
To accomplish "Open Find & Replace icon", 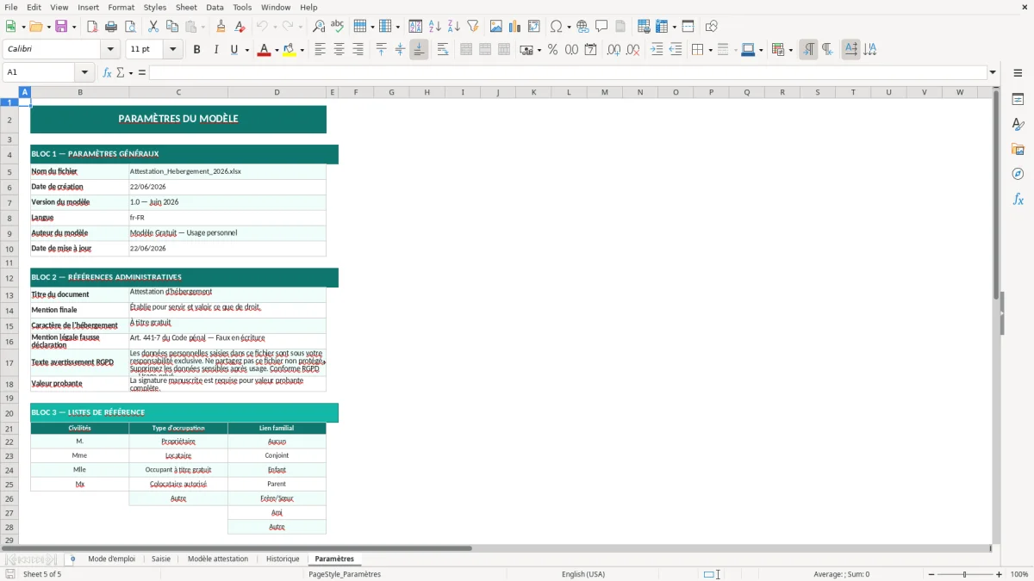I will (319, 27).
